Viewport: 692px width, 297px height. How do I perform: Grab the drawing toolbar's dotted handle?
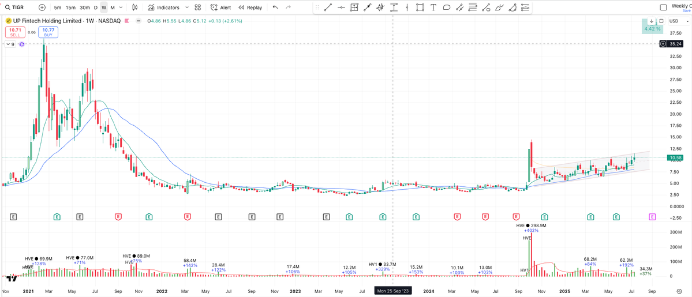tap(316, 7)
